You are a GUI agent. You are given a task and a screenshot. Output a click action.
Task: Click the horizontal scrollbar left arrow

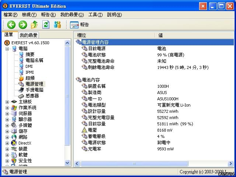coord(77,164)
